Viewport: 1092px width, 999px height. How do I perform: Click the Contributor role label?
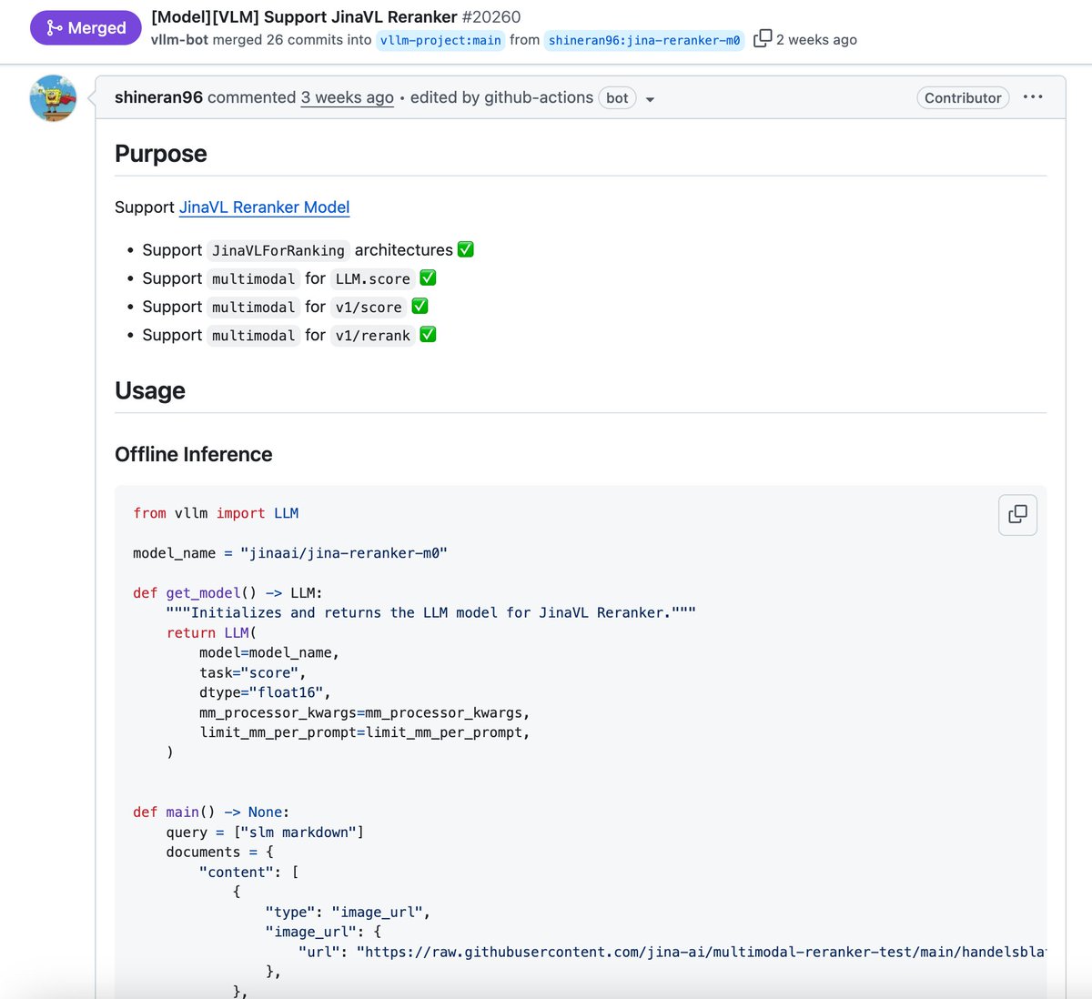(x=963, y=97)
